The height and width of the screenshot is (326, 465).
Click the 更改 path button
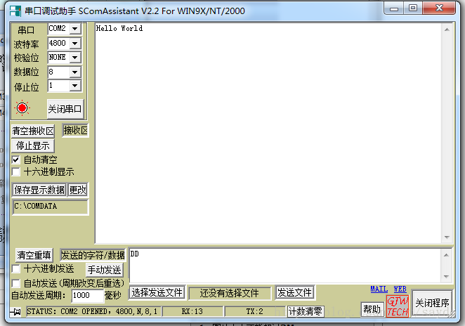point(78,190)
